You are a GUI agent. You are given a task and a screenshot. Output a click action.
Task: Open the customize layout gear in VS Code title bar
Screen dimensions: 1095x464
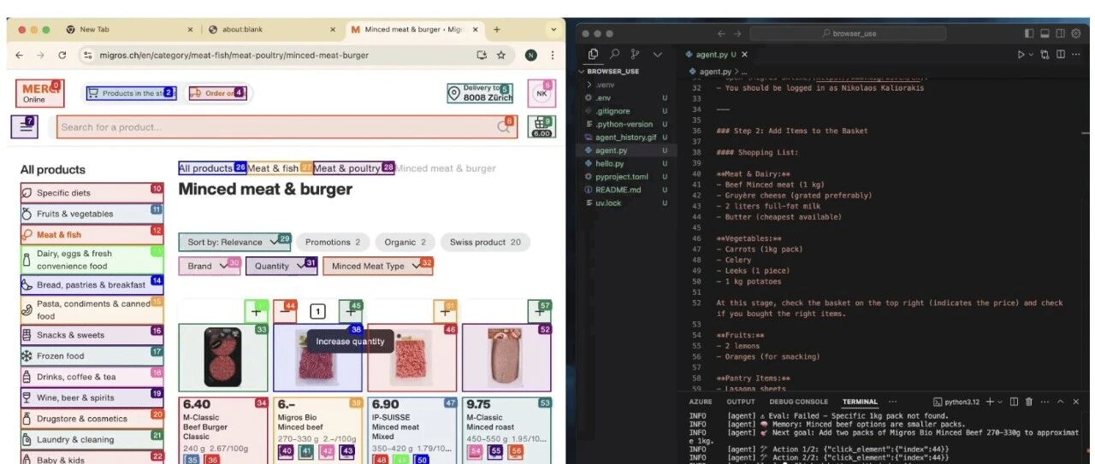coord(1076,33)
